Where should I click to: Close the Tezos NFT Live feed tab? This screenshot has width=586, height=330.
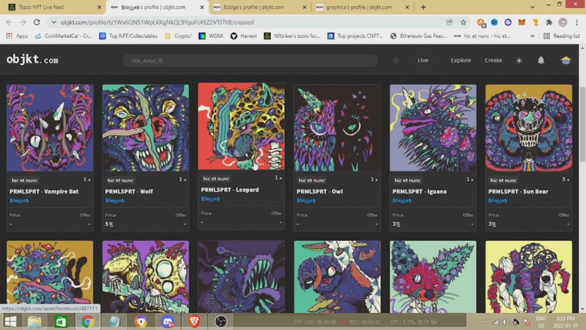100,7
